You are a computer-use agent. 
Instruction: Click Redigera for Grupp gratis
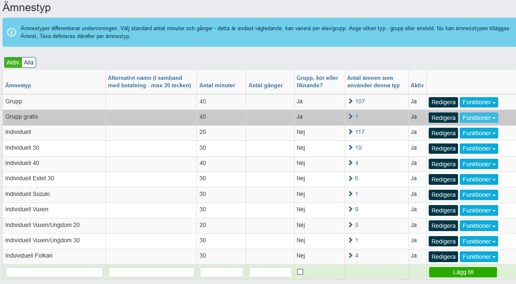click(x=443, y=118)
